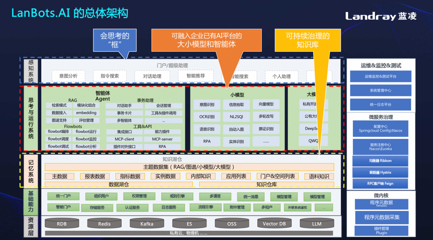Click the 运维监控&测试平台 block

point(380,76)
